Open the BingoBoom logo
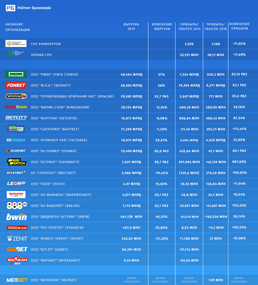Screen dimensions: 258x285 [x=16, y=107]
